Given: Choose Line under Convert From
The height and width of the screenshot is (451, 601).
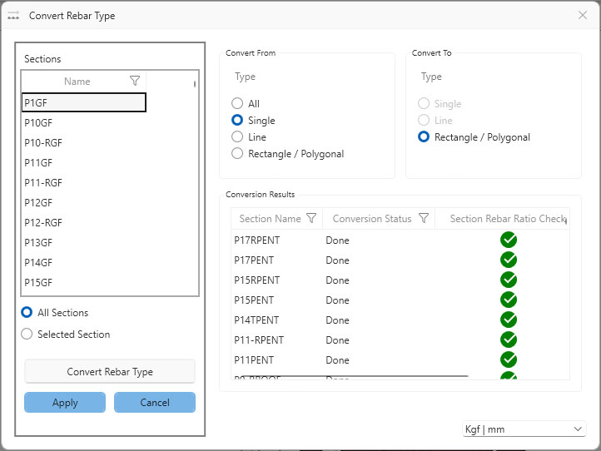Looking at the screenshot, I should click(x=237, y=137).
